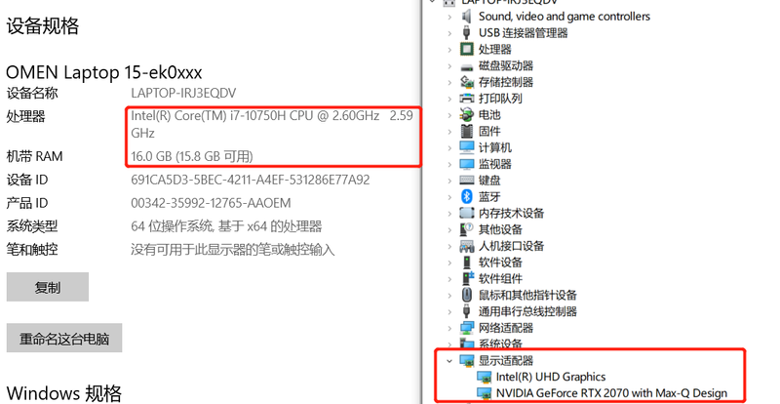Select the 人机接口设备 tree item

pos(511,246)
